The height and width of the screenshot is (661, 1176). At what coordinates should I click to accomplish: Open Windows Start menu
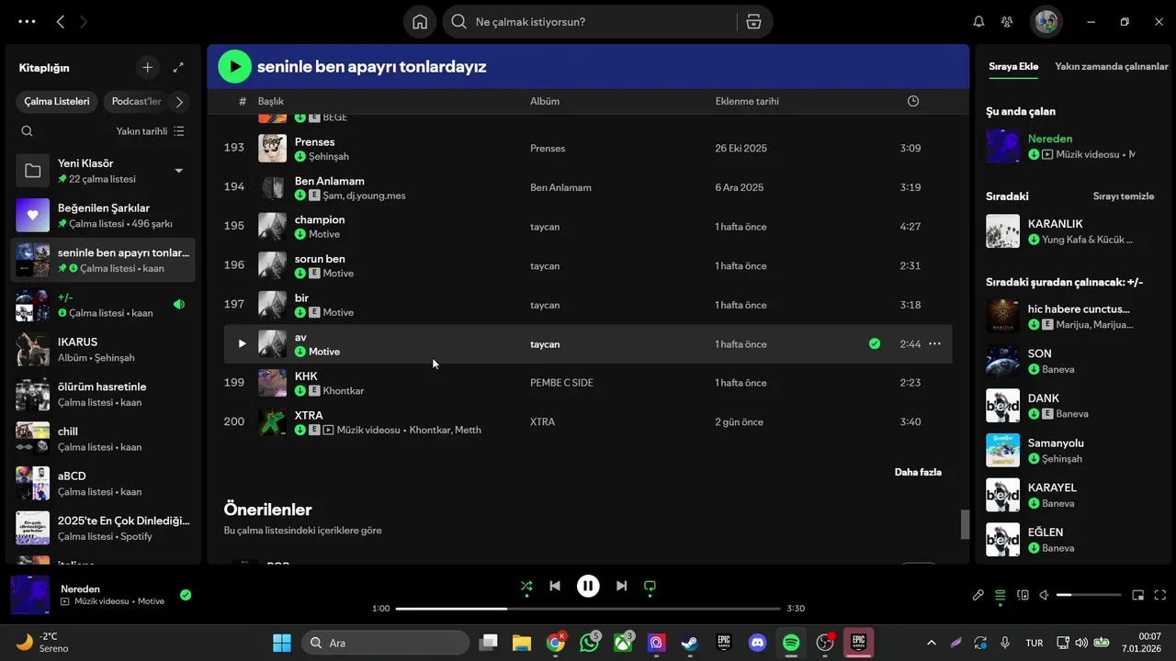[282, 643]
